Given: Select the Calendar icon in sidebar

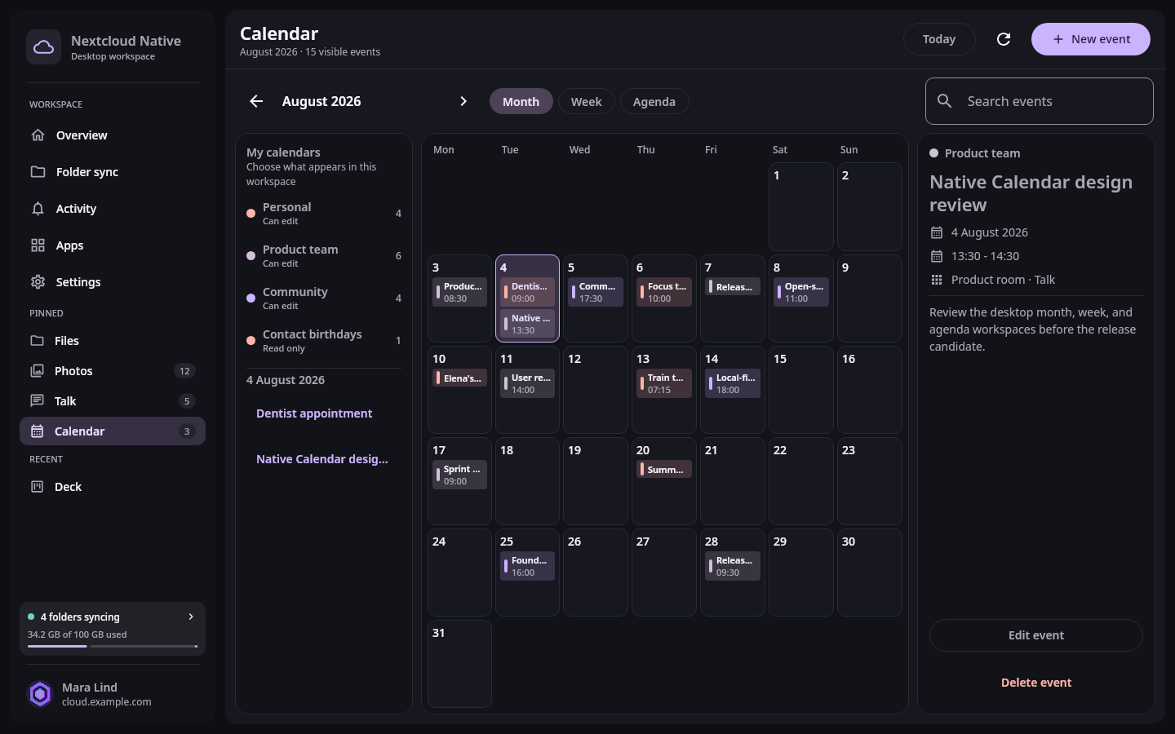Looking at the screenshot, I should click(37, 431).
